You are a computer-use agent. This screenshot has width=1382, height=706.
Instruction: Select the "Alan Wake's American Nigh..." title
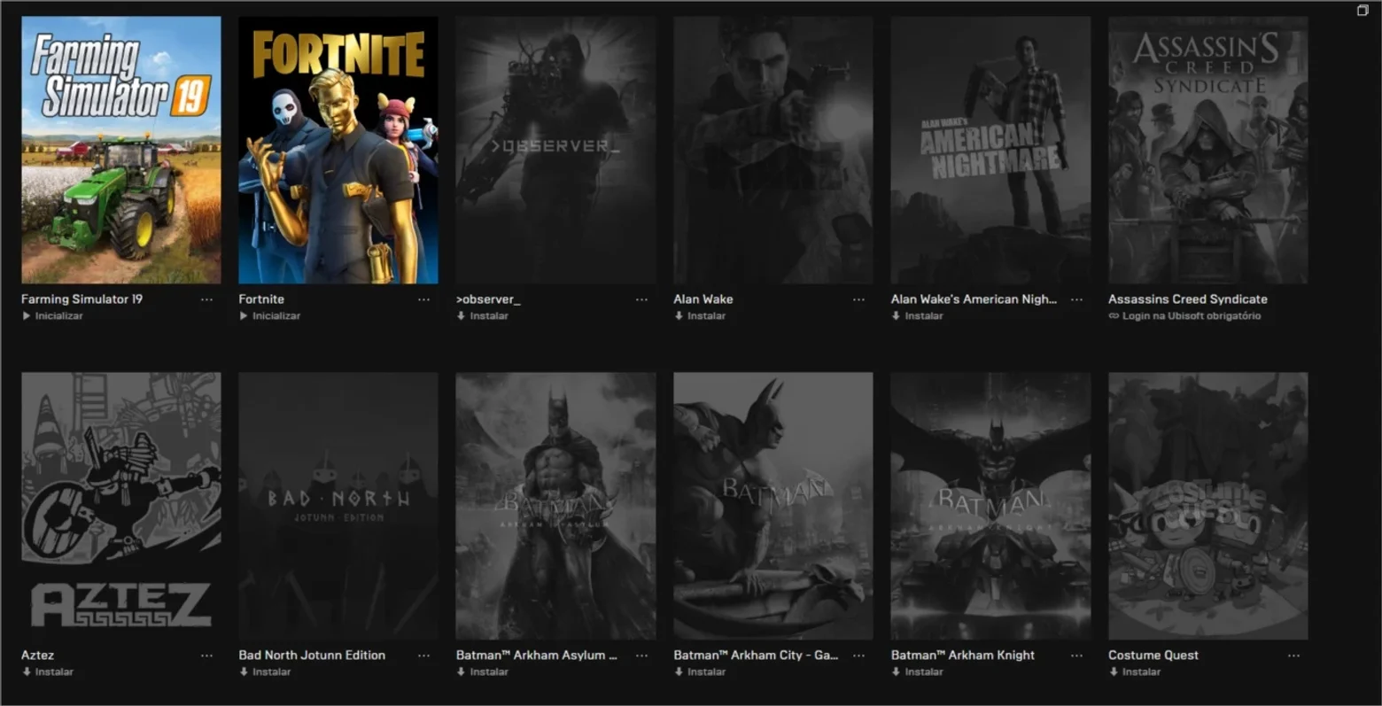[974, 299]
